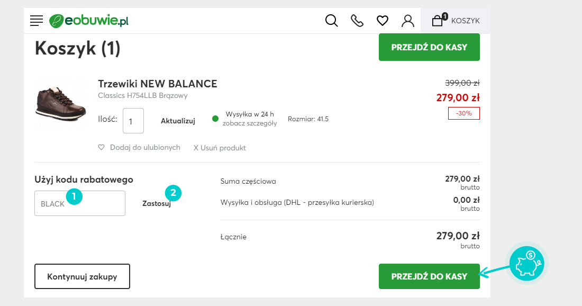Viewport: 582px width, 306px height.
Task: Open the hamburger menu
Action: tap(37, 21)
